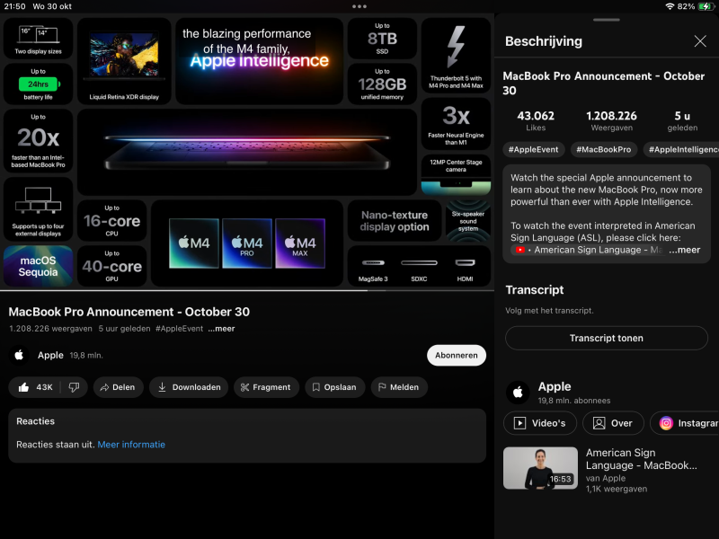Open Meer informatie link about comments
The image size is (719, 539).
tap(131, 445)
